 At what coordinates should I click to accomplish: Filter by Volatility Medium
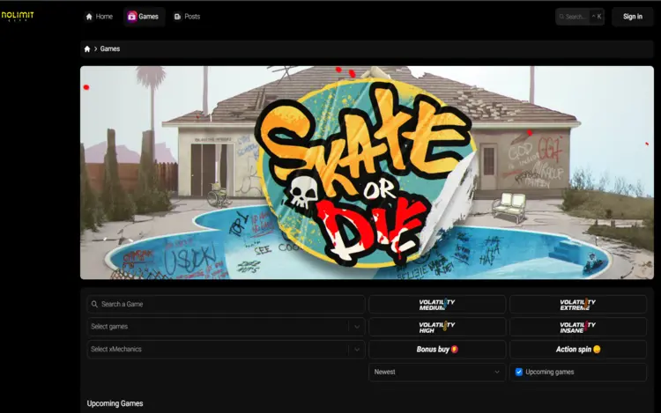[437, 305]
